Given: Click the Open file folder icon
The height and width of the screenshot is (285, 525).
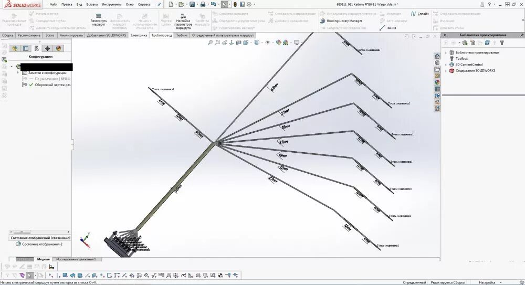Looking at the screenshot, I should coord(181,4).
